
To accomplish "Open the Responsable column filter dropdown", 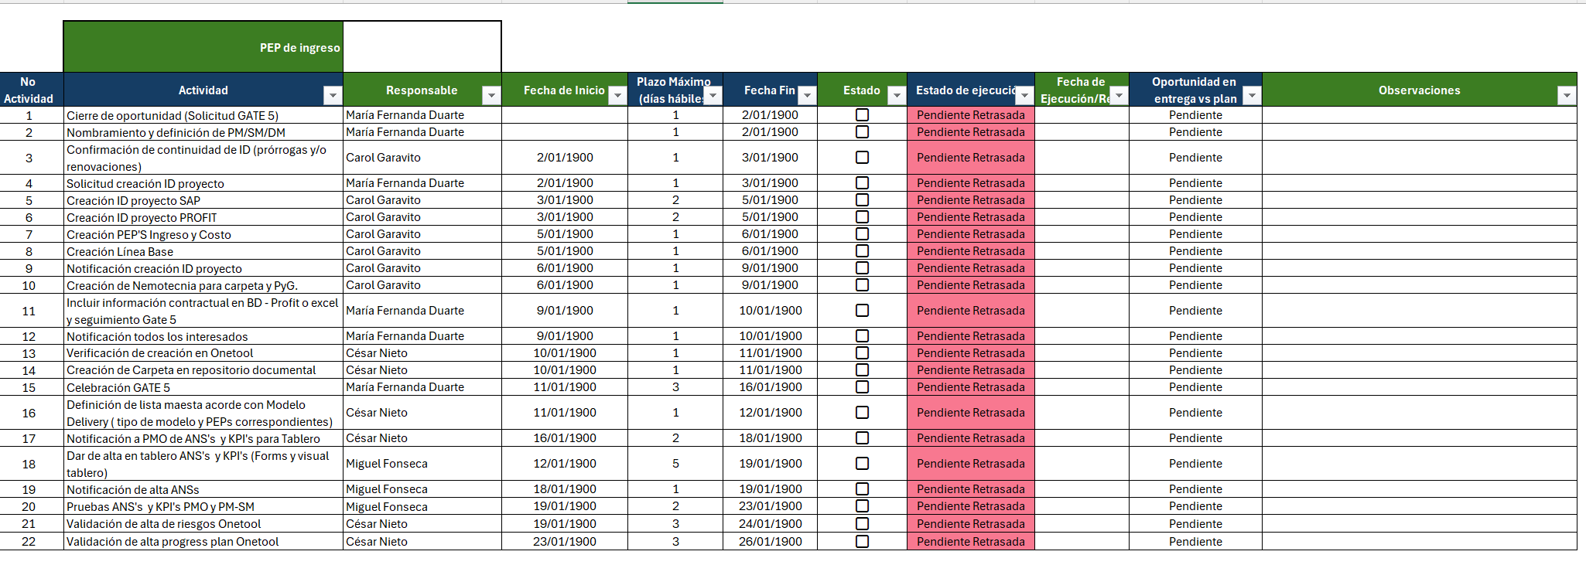I will (491, 95).
